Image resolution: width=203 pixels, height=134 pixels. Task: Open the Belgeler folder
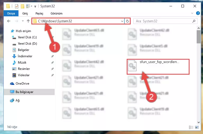(23, 50)
